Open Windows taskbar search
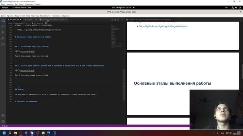 [9, 133]
